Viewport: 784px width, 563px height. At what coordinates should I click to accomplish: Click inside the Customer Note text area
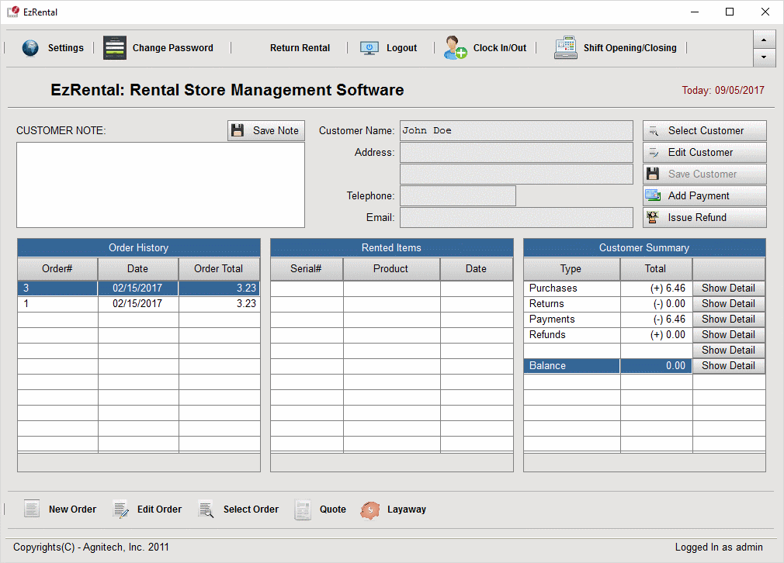coord(160,185)
